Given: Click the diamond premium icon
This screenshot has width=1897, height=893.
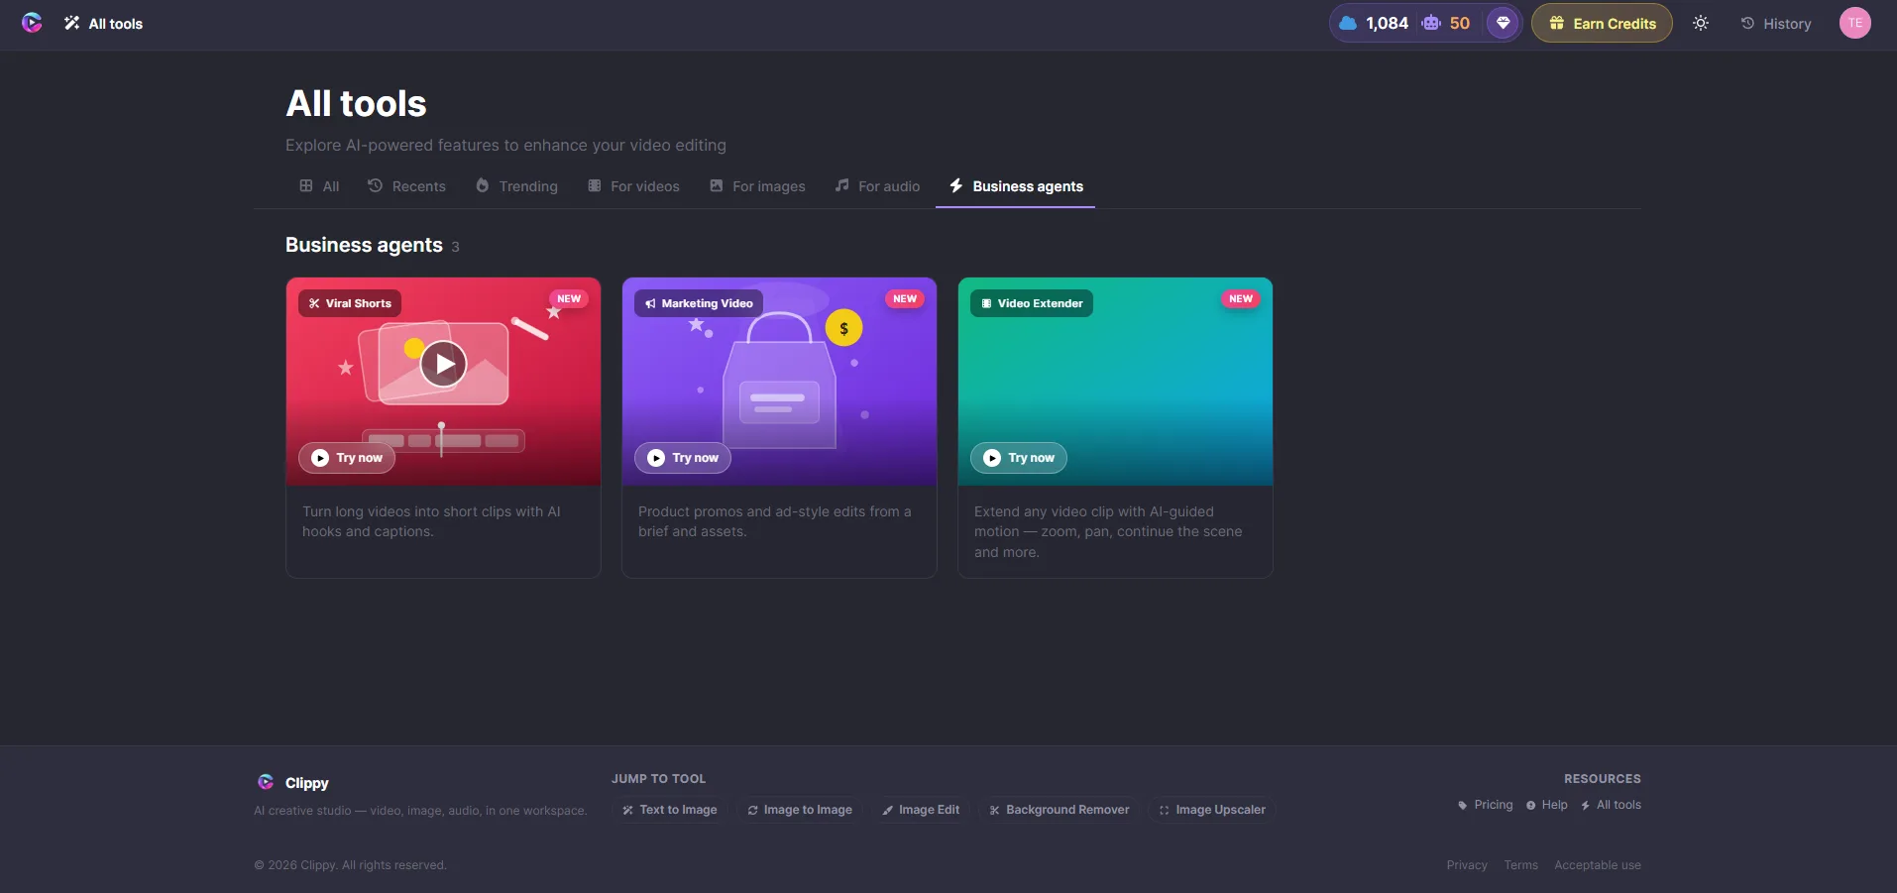Looking at the screenshot, I should point(1503,23).
